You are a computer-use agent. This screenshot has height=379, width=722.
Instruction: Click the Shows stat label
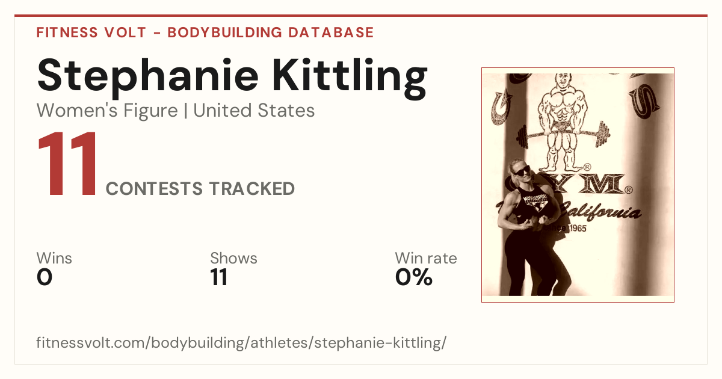(x=233, y=259)
